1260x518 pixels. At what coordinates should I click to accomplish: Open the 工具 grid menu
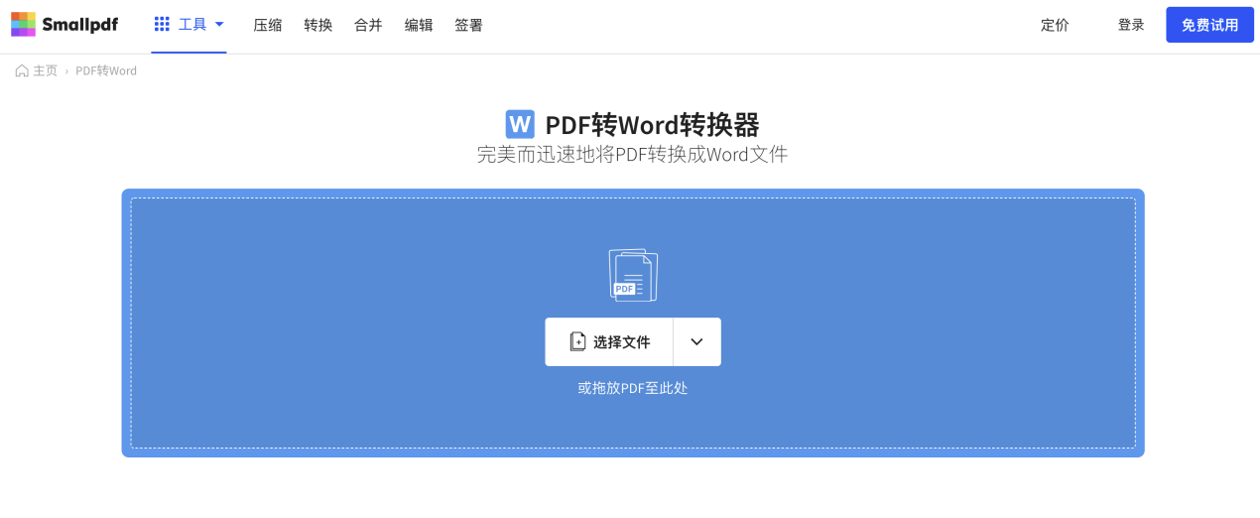tap(189, 25)
